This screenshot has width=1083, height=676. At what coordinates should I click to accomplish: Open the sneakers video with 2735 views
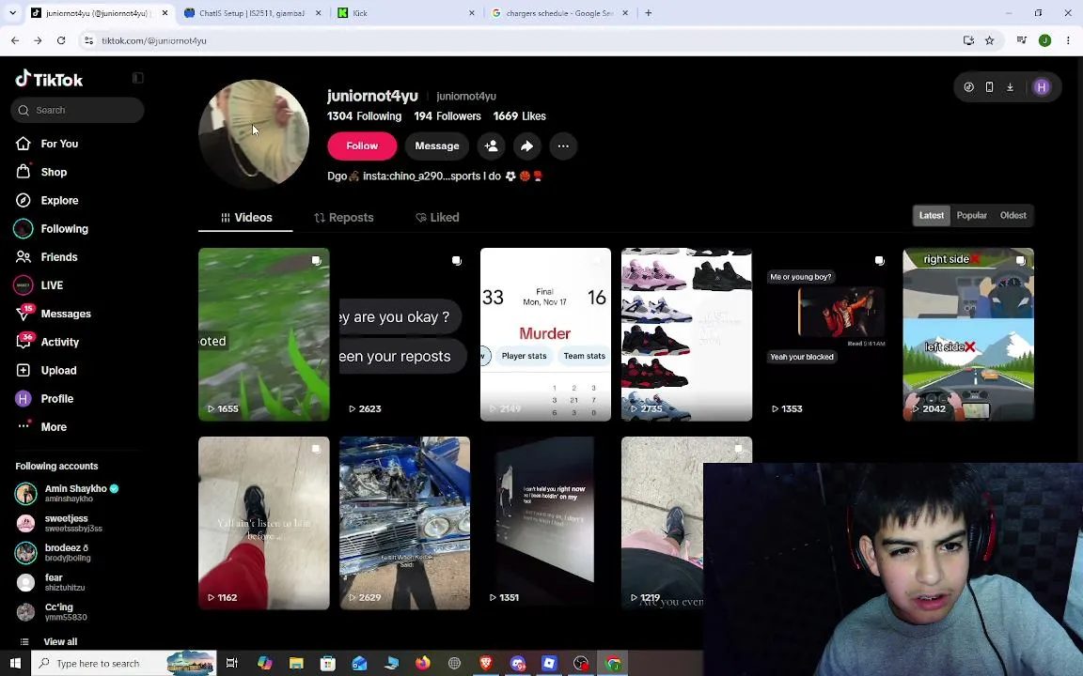click(686, 334)
